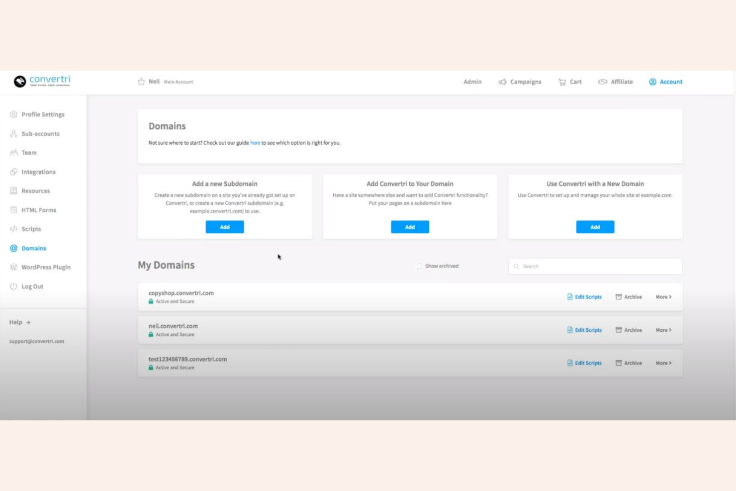Click the Log Out power icon
736x491 pixels.
[14, 287]
